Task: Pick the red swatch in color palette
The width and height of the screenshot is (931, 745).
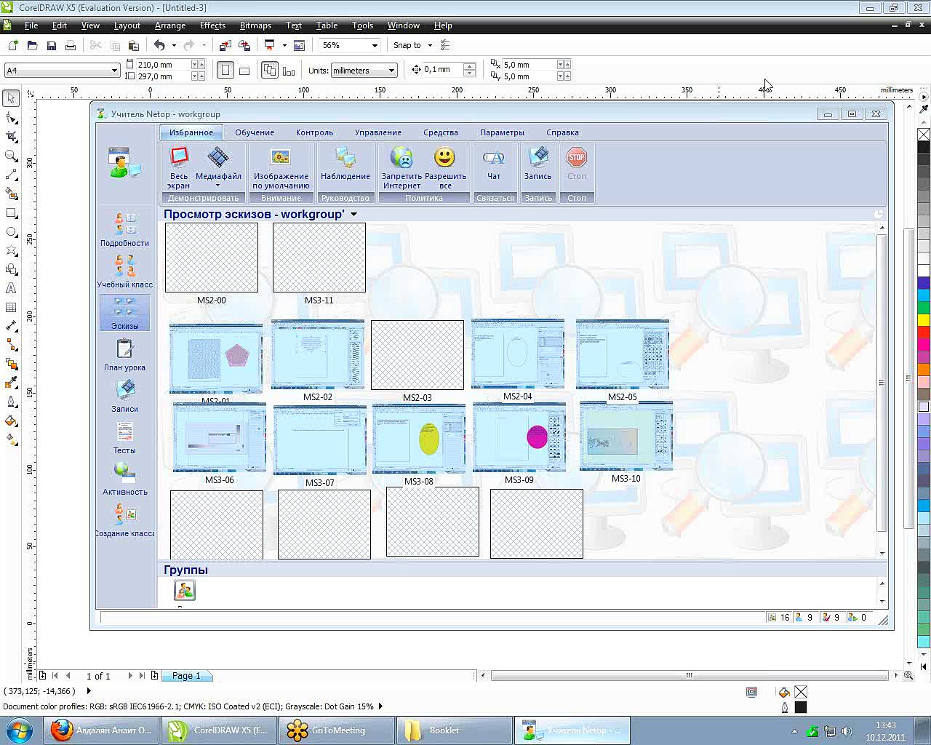Action: pos(924,332)
